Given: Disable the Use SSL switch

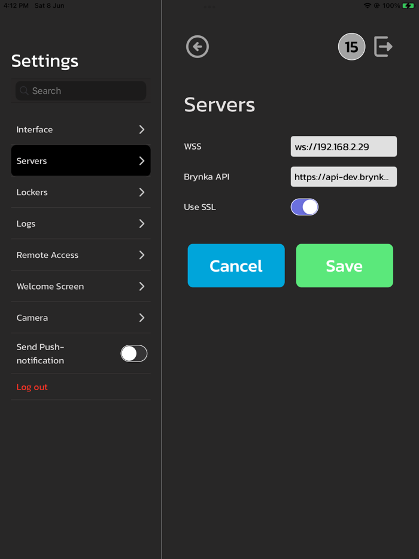Looking at the screenshot, I should click(305, 206).
